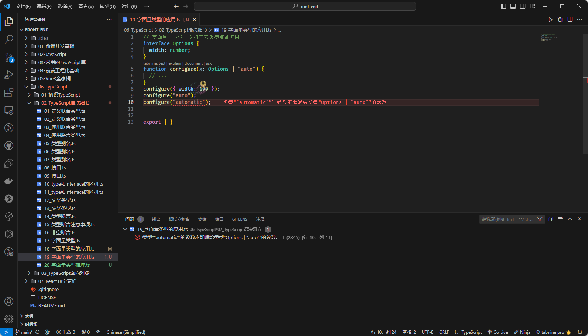
Task: Toggle collapsed mode in problems panel
Action: [550, 219]
